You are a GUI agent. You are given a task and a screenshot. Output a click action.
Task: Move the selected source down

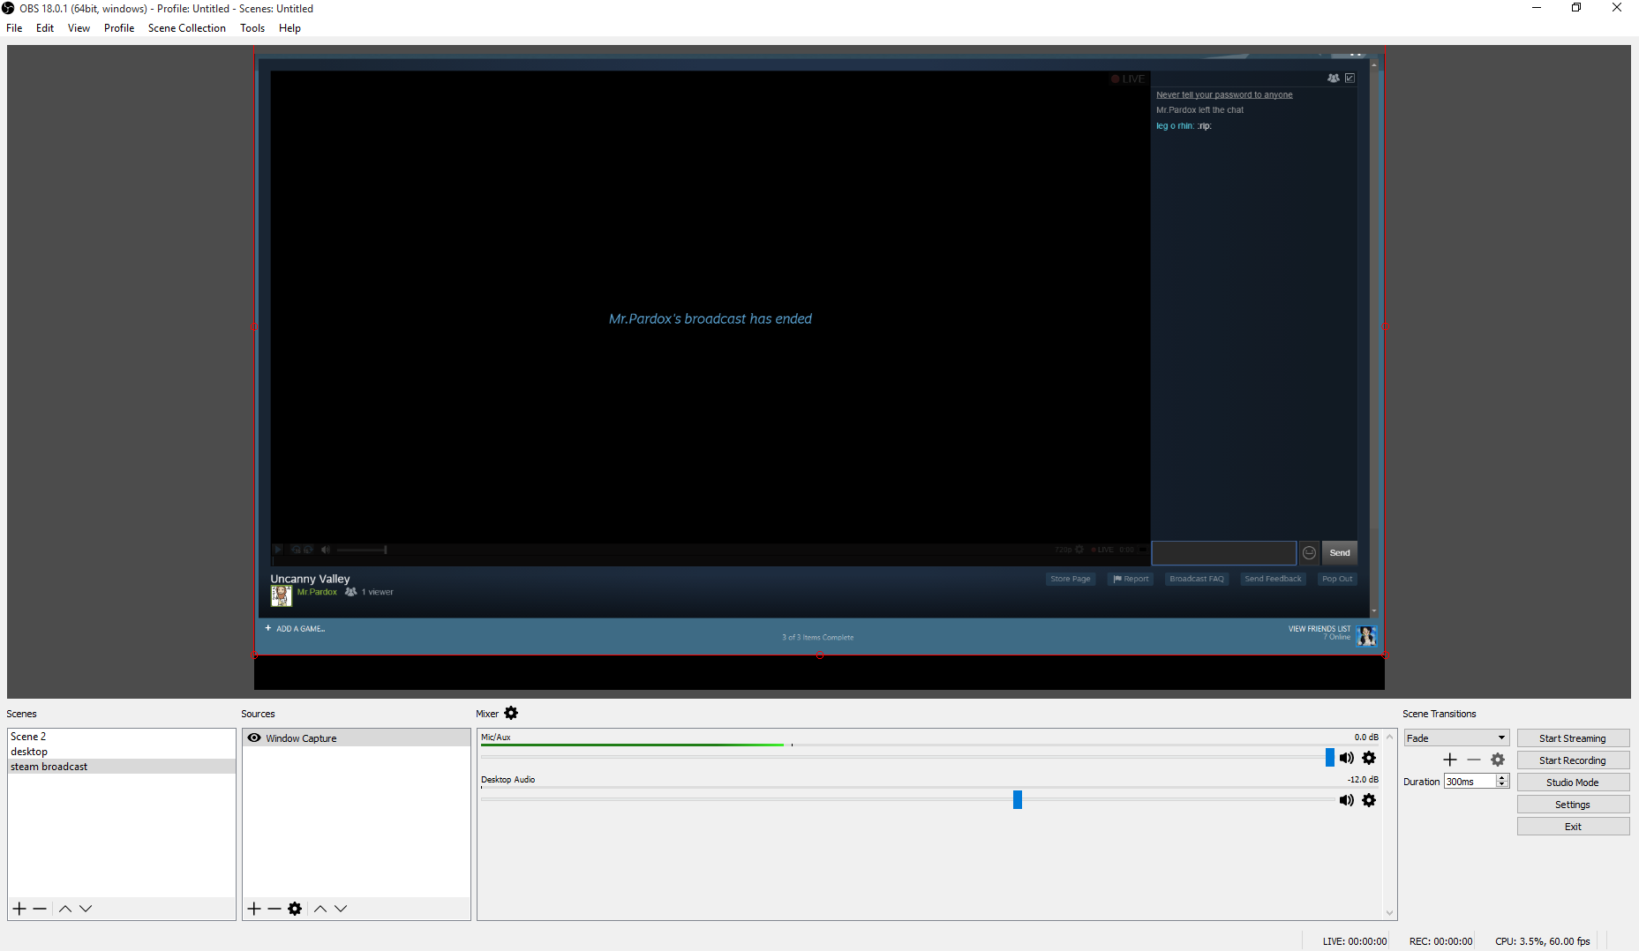pyautogui.click(x=341, y=909)
